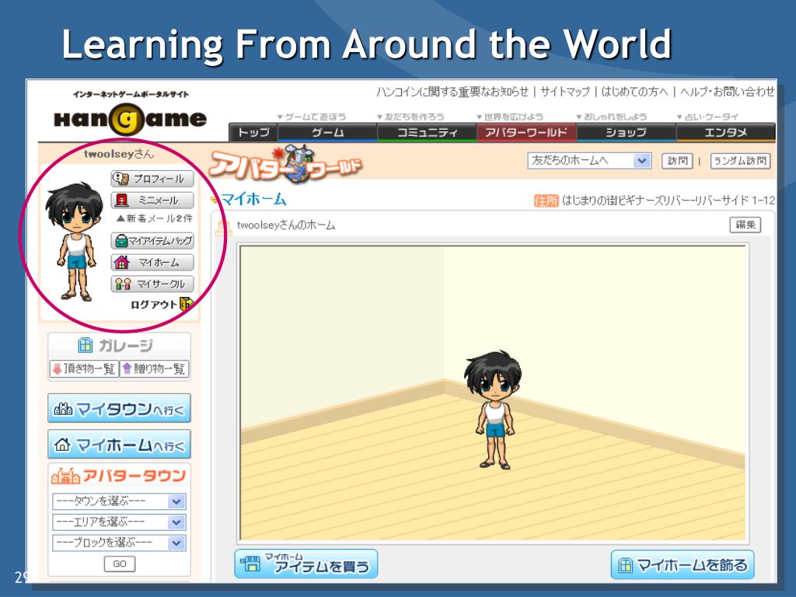Screen dimensions: 796x597
Task: Click マイホーム アイテムを買う button
Action: point(306,564)
